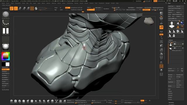
Task: Open the Zplugin menu
Action: pyautogui.click(x=108, y=3)
